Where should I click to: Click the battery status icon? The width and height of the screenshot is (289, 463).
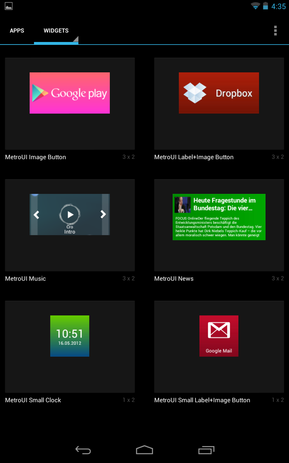click(266, 6)
